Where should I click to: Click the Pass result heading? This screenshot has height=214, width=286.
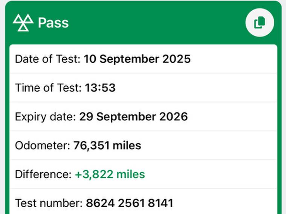pos(53,23)
